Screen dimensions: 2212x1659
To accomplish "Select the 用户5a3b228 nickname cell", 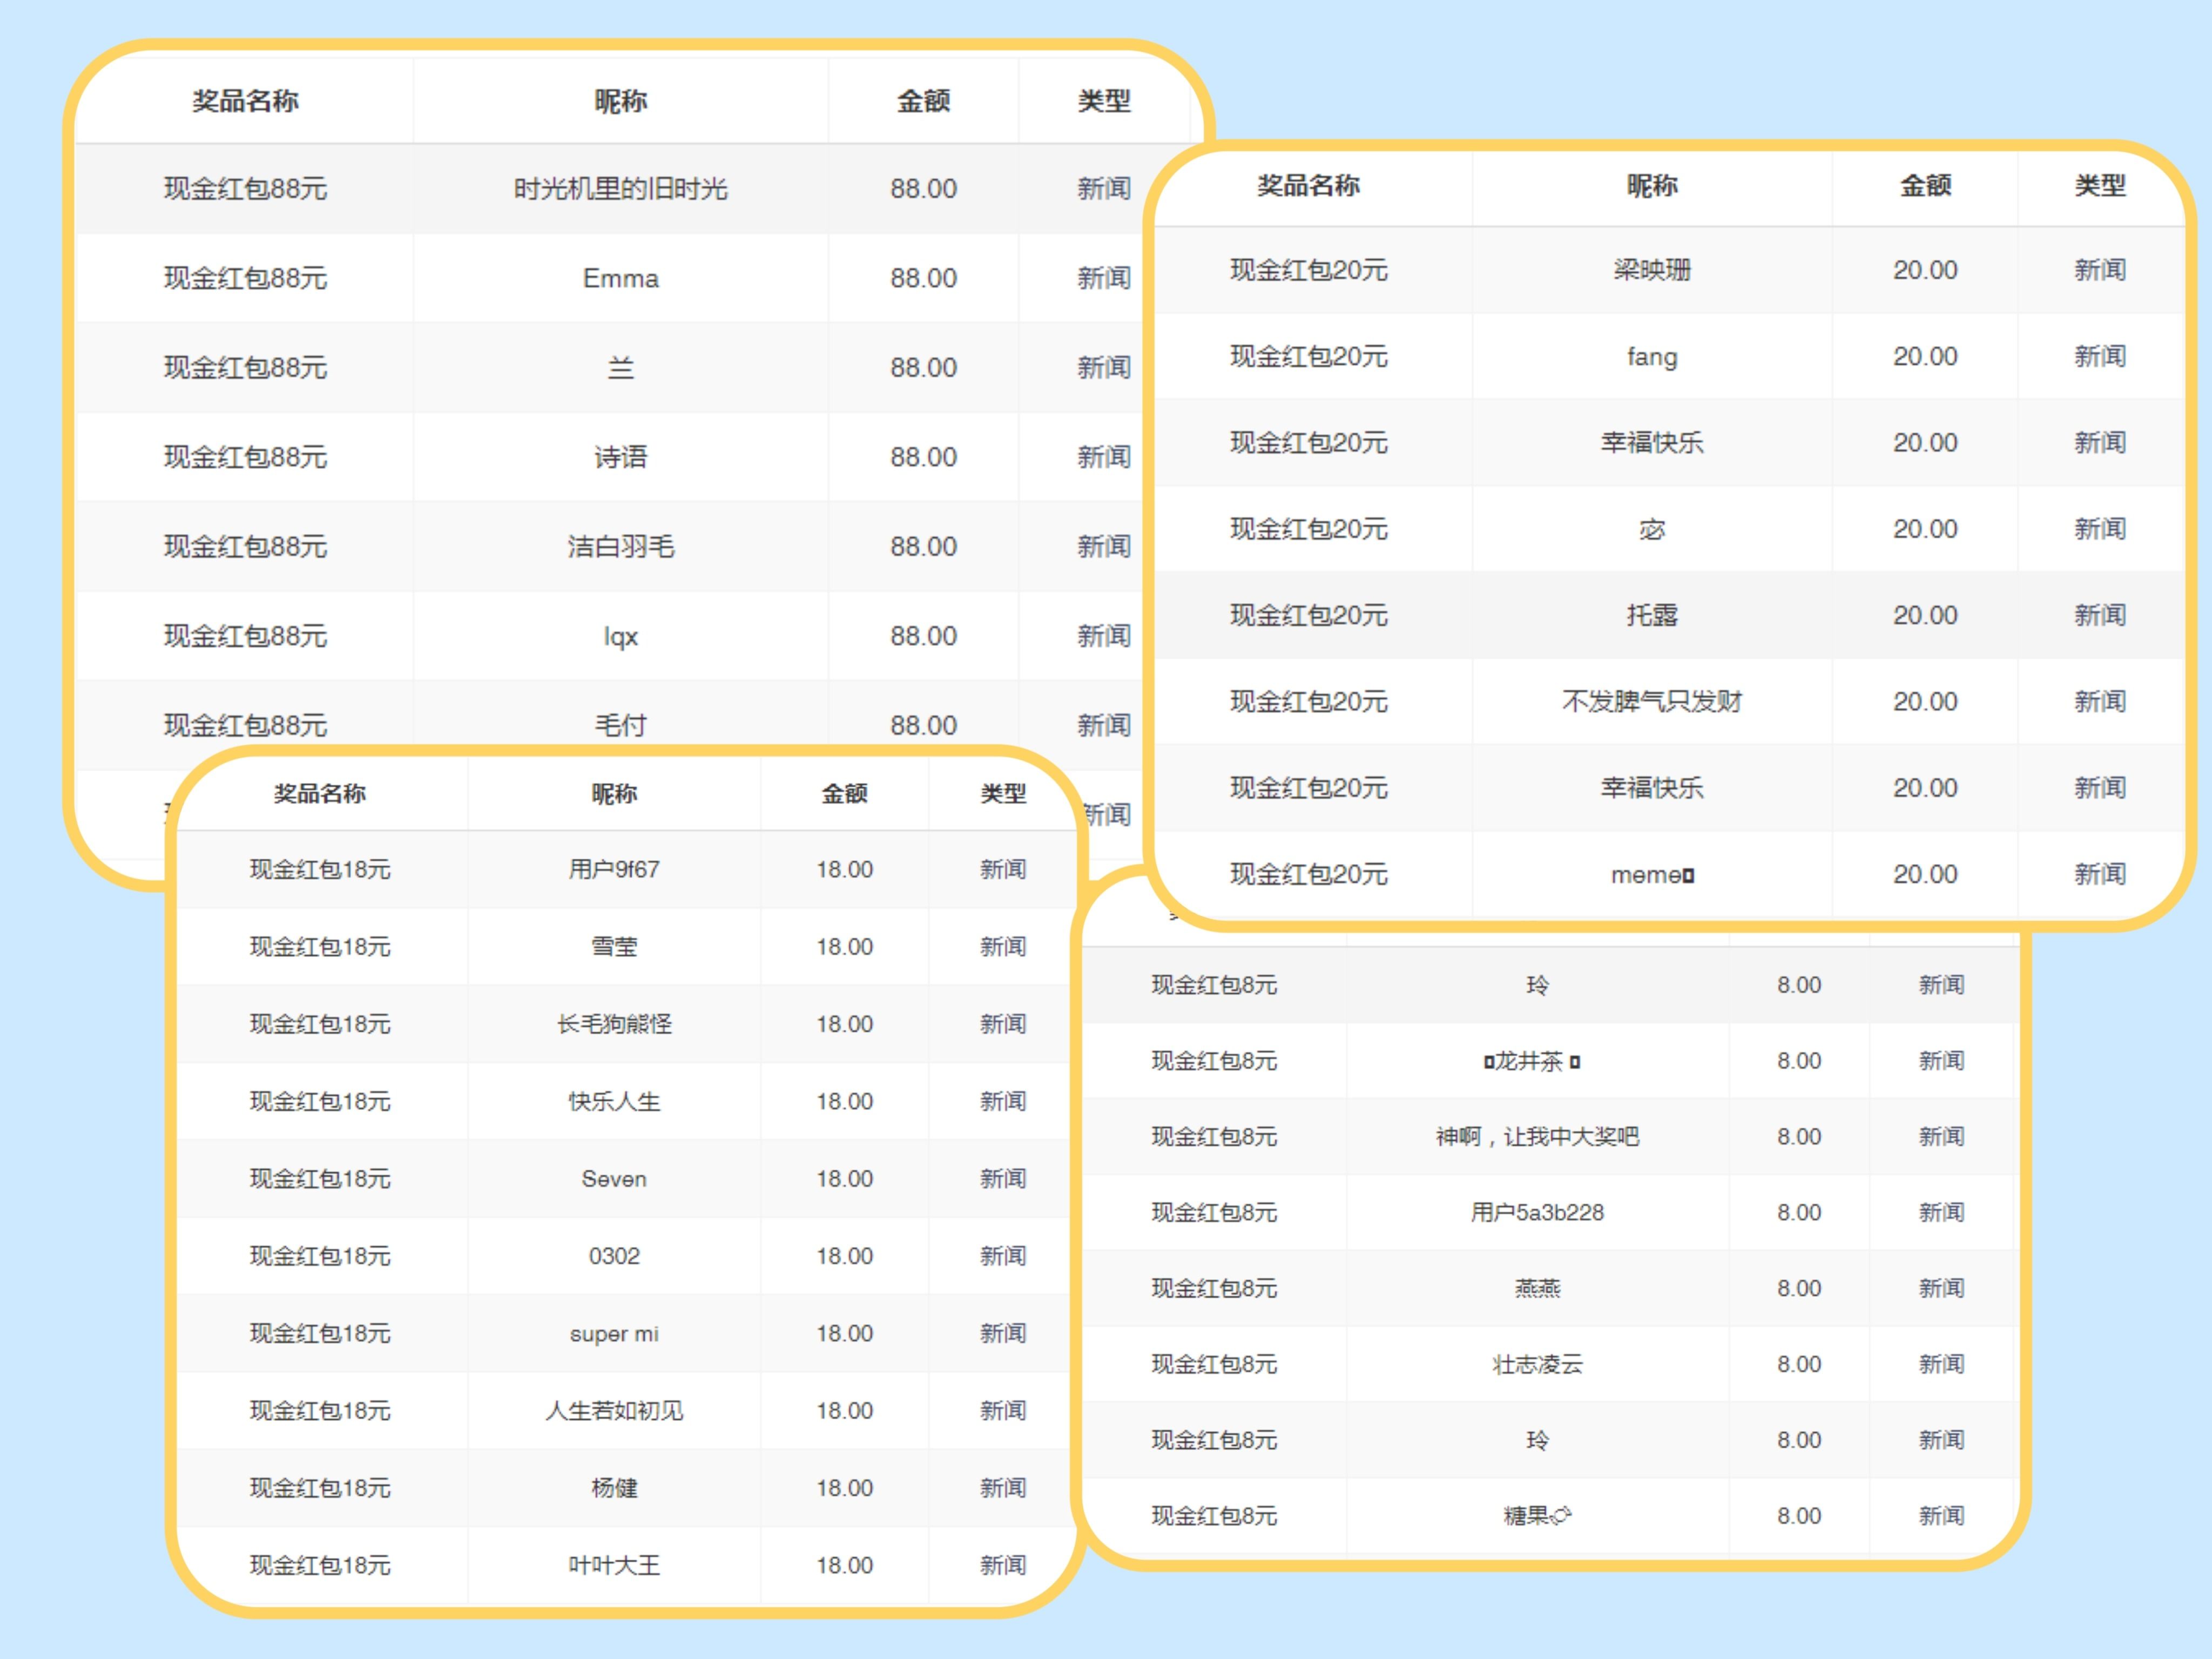I will tap(1537, 1212).
